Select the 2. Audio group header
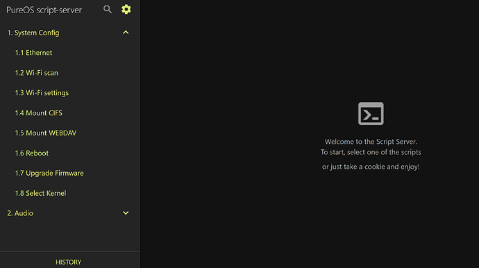The image size is (479, 268). 69,213
